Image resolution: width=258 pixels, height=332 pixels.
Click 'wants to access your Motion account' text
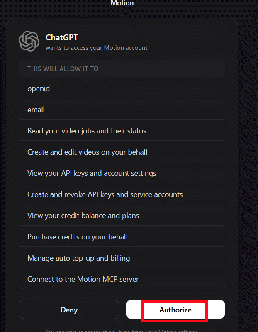click(96, 48)
